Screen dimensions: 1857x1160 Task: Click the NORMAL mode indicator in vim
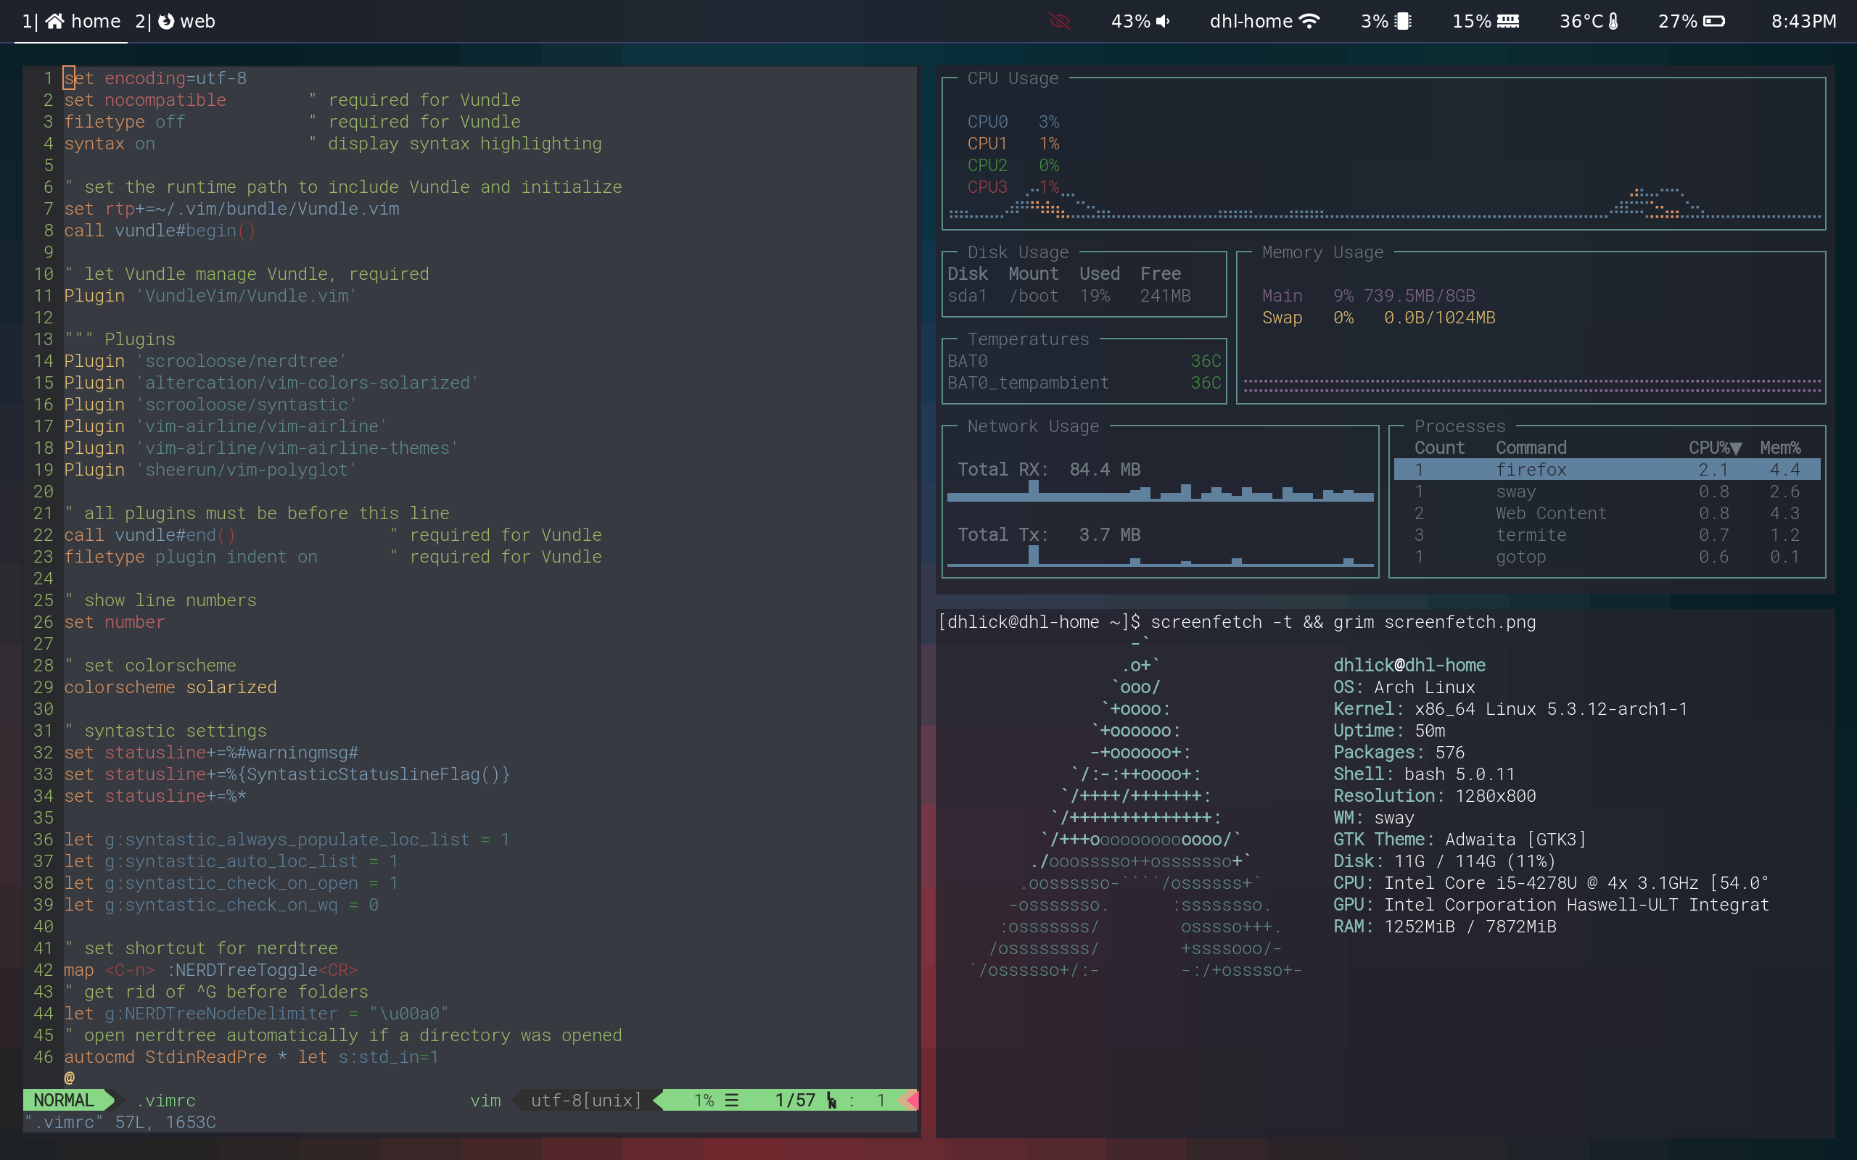click(64, 1100)
